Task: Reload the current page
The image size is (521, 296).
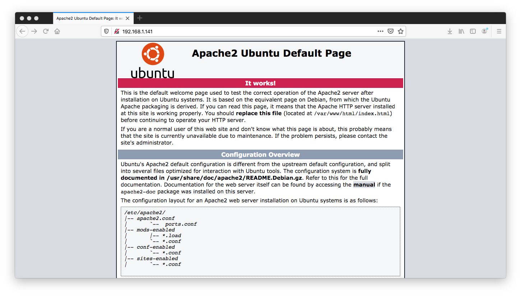Action: point(46,31)
